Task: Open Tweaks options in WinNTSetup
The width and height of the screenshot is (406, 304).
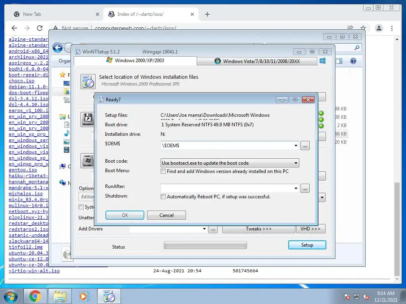Action: point(259,229)
